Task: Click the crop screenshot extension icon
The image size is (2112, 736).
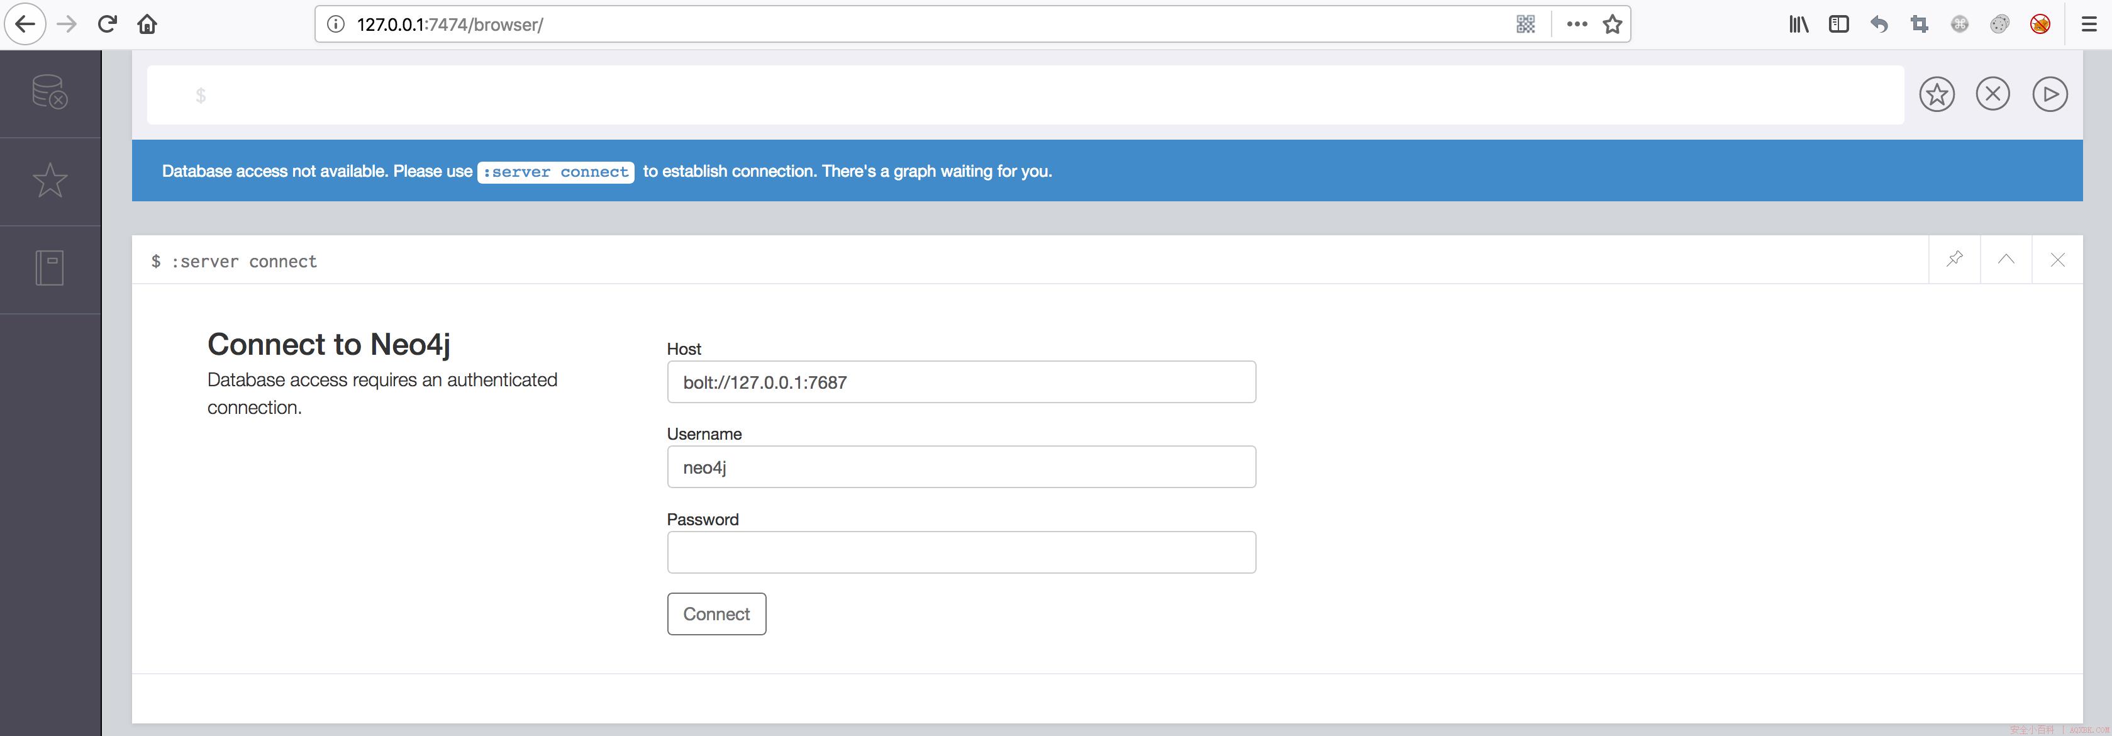Action: tap(1920, 25)
